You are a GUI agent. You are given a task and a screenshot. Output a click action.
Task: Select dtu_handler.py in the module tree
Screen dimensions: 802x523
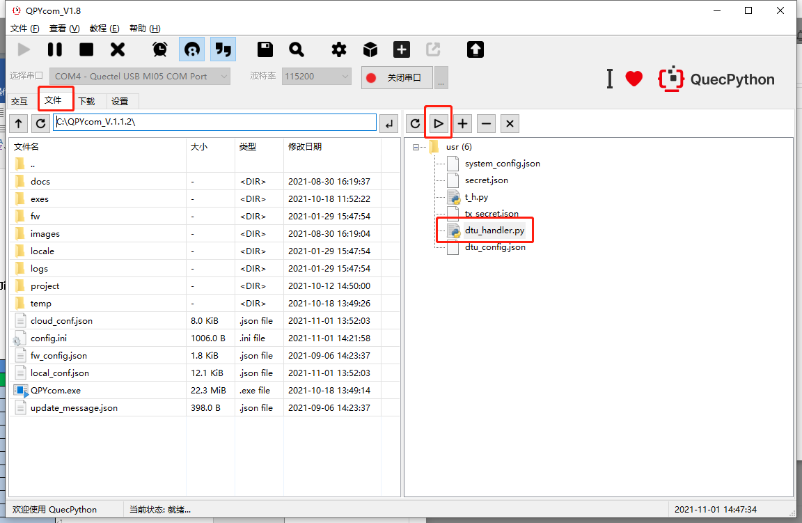[494, 231]
